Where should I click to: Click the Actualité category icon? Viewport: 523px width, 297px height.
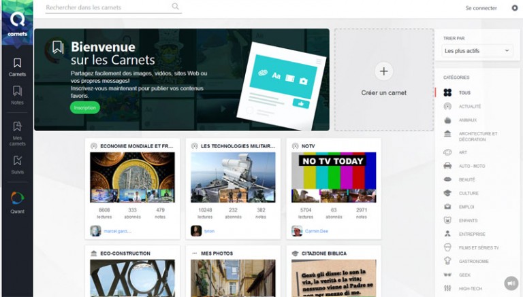[x=447, y=106]
